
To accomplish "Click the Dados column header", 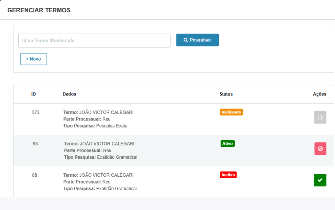I will [x=70, y=94].
